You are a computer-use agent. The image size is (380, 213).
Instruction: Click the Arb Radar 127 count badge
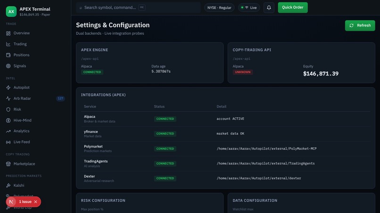[x=60, y=98]
